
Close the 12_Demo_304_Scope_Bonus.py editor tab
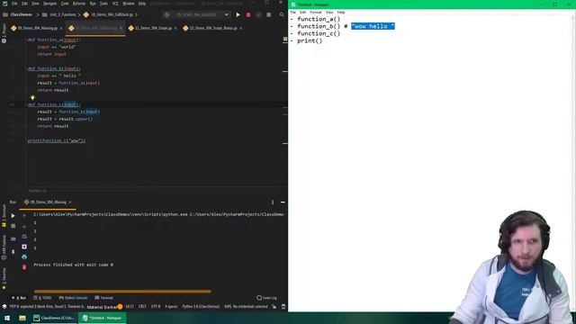click(240, 28)
